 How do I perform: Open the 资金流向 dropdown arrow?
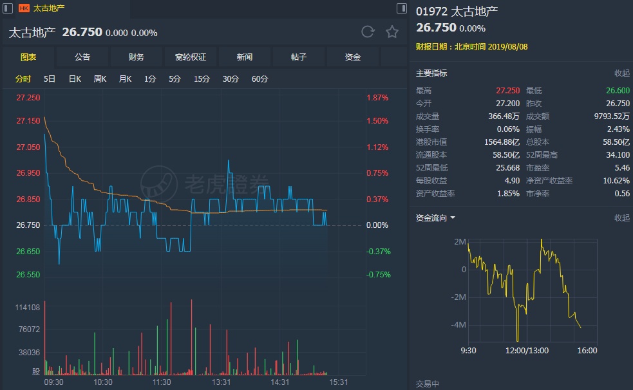(x=453, y=218)
